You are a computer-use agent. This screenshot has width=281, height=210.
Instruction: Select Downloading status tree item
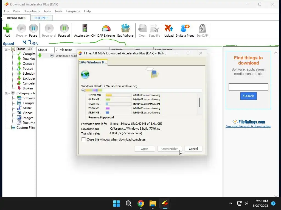[x=26, y=59]
